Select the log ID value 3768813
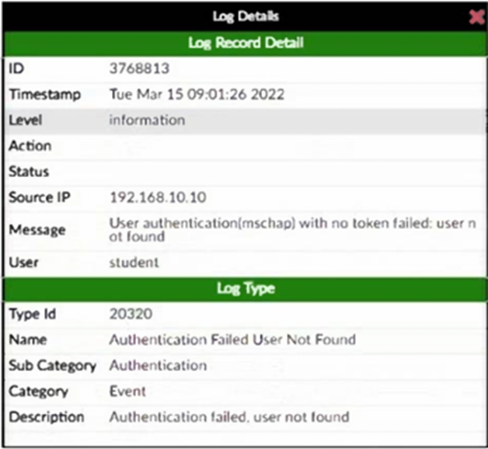The height and width of the screenshot is (449, 488). (139, 68)
